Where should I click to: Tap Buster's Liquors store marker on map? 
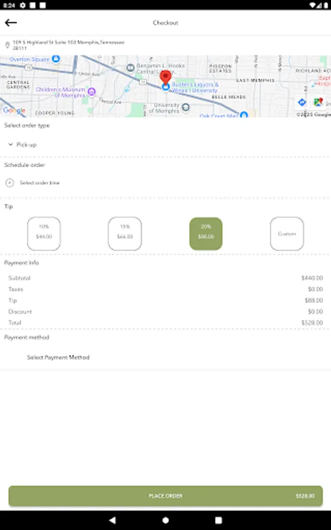(165, 87)
